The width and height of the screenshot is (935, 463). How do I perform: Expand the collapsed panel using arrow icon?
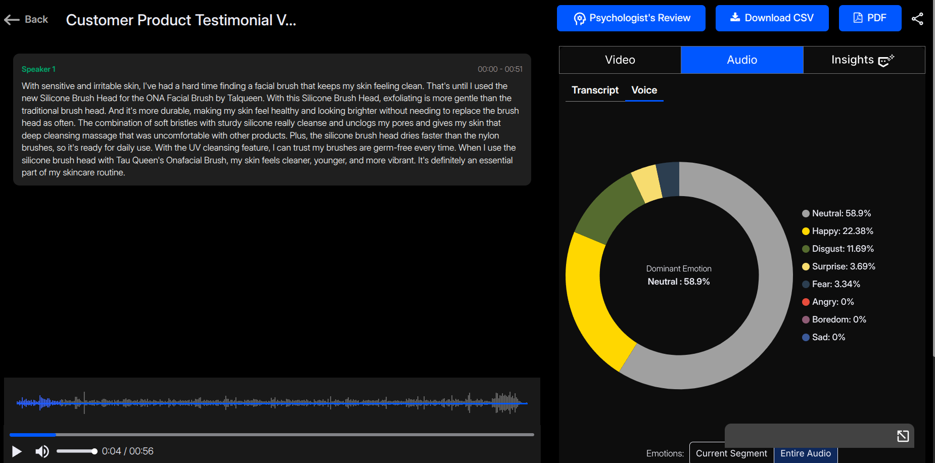point(903,436)
